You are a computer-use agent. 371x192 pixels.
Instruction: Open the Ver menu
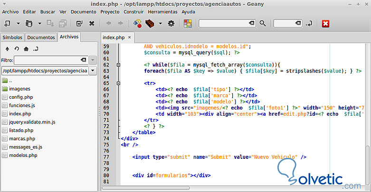(63, 12)
